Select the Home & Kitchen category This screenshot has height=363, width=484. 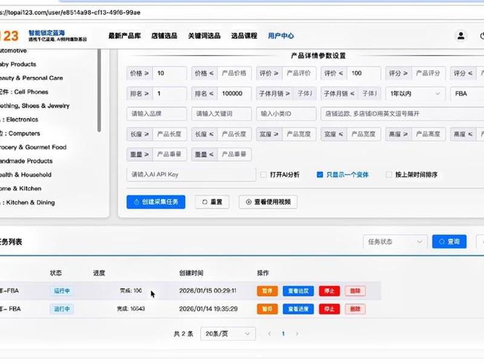pos(21,189)
